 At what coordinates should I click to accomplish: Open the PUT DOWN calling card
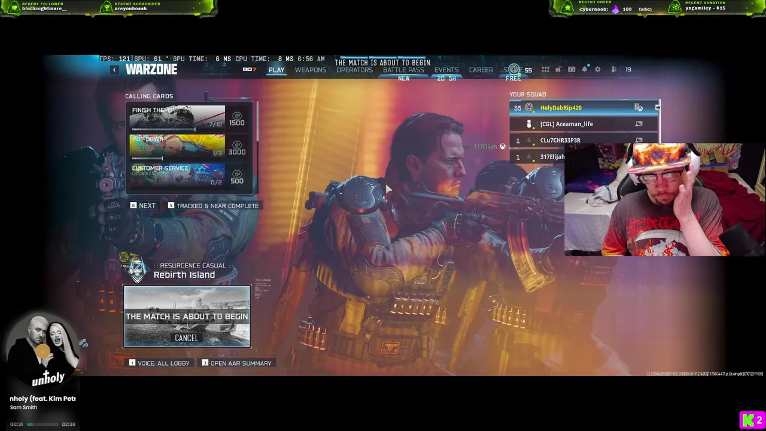(x=177, y=147)
